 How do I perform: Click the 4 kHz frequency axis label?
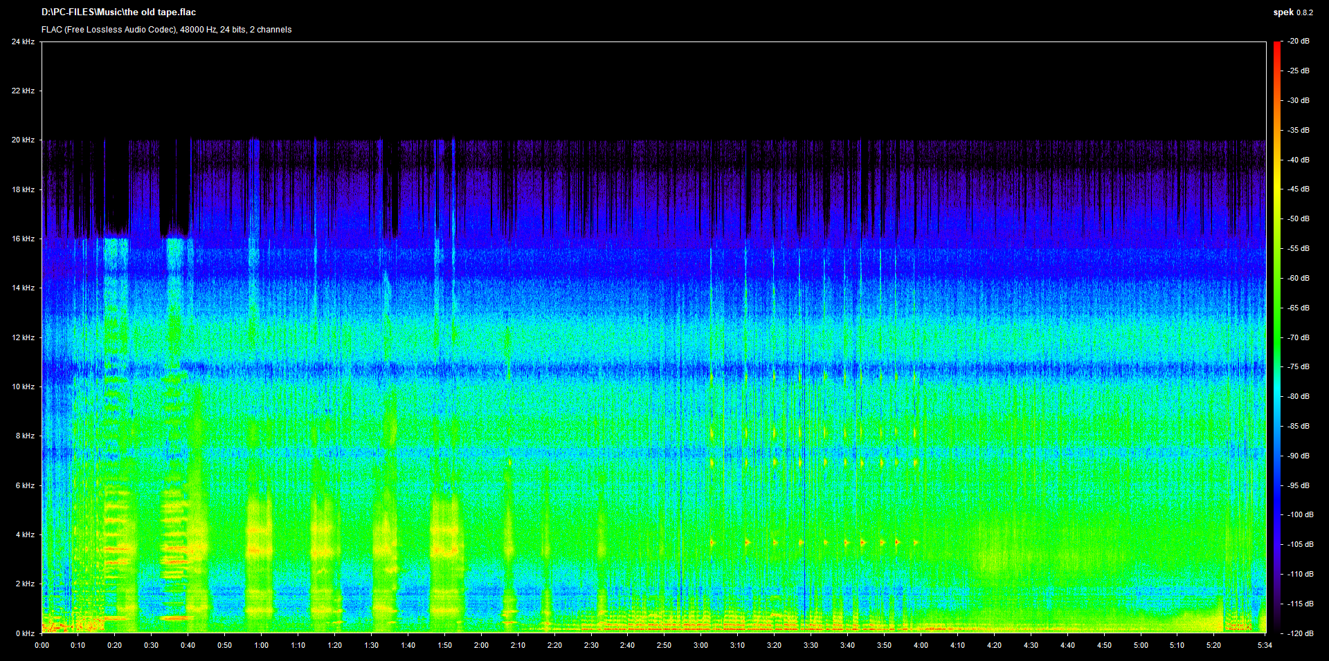[25, 534]
